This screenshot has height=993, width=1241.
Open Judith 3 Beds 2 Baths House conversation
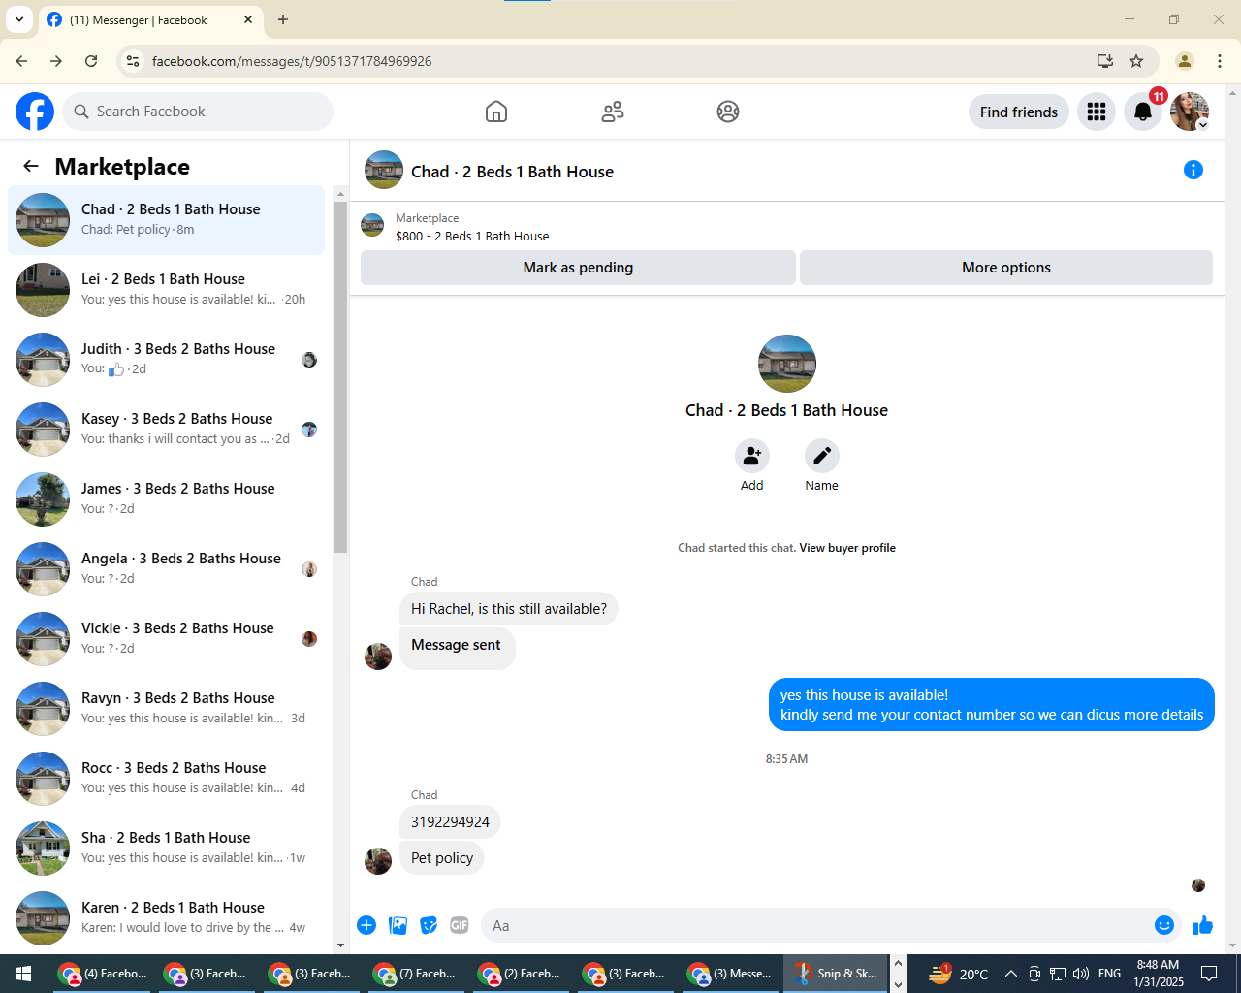[166, 360]
